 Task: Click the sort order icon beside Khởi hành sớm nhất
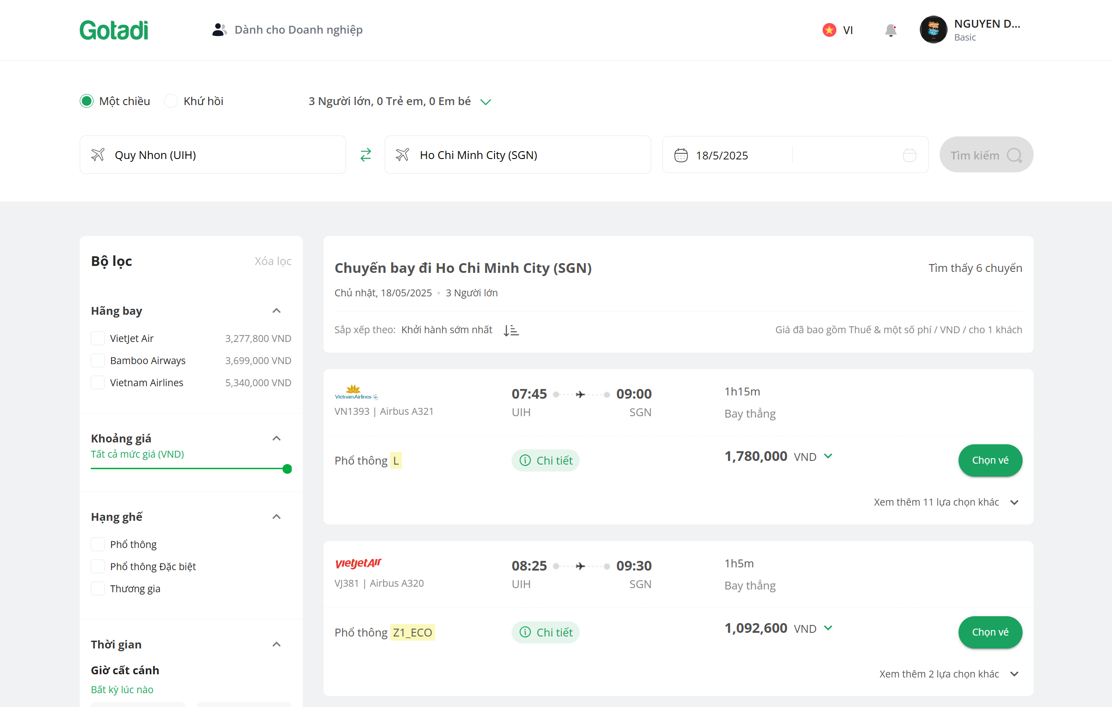coord(511,330)
